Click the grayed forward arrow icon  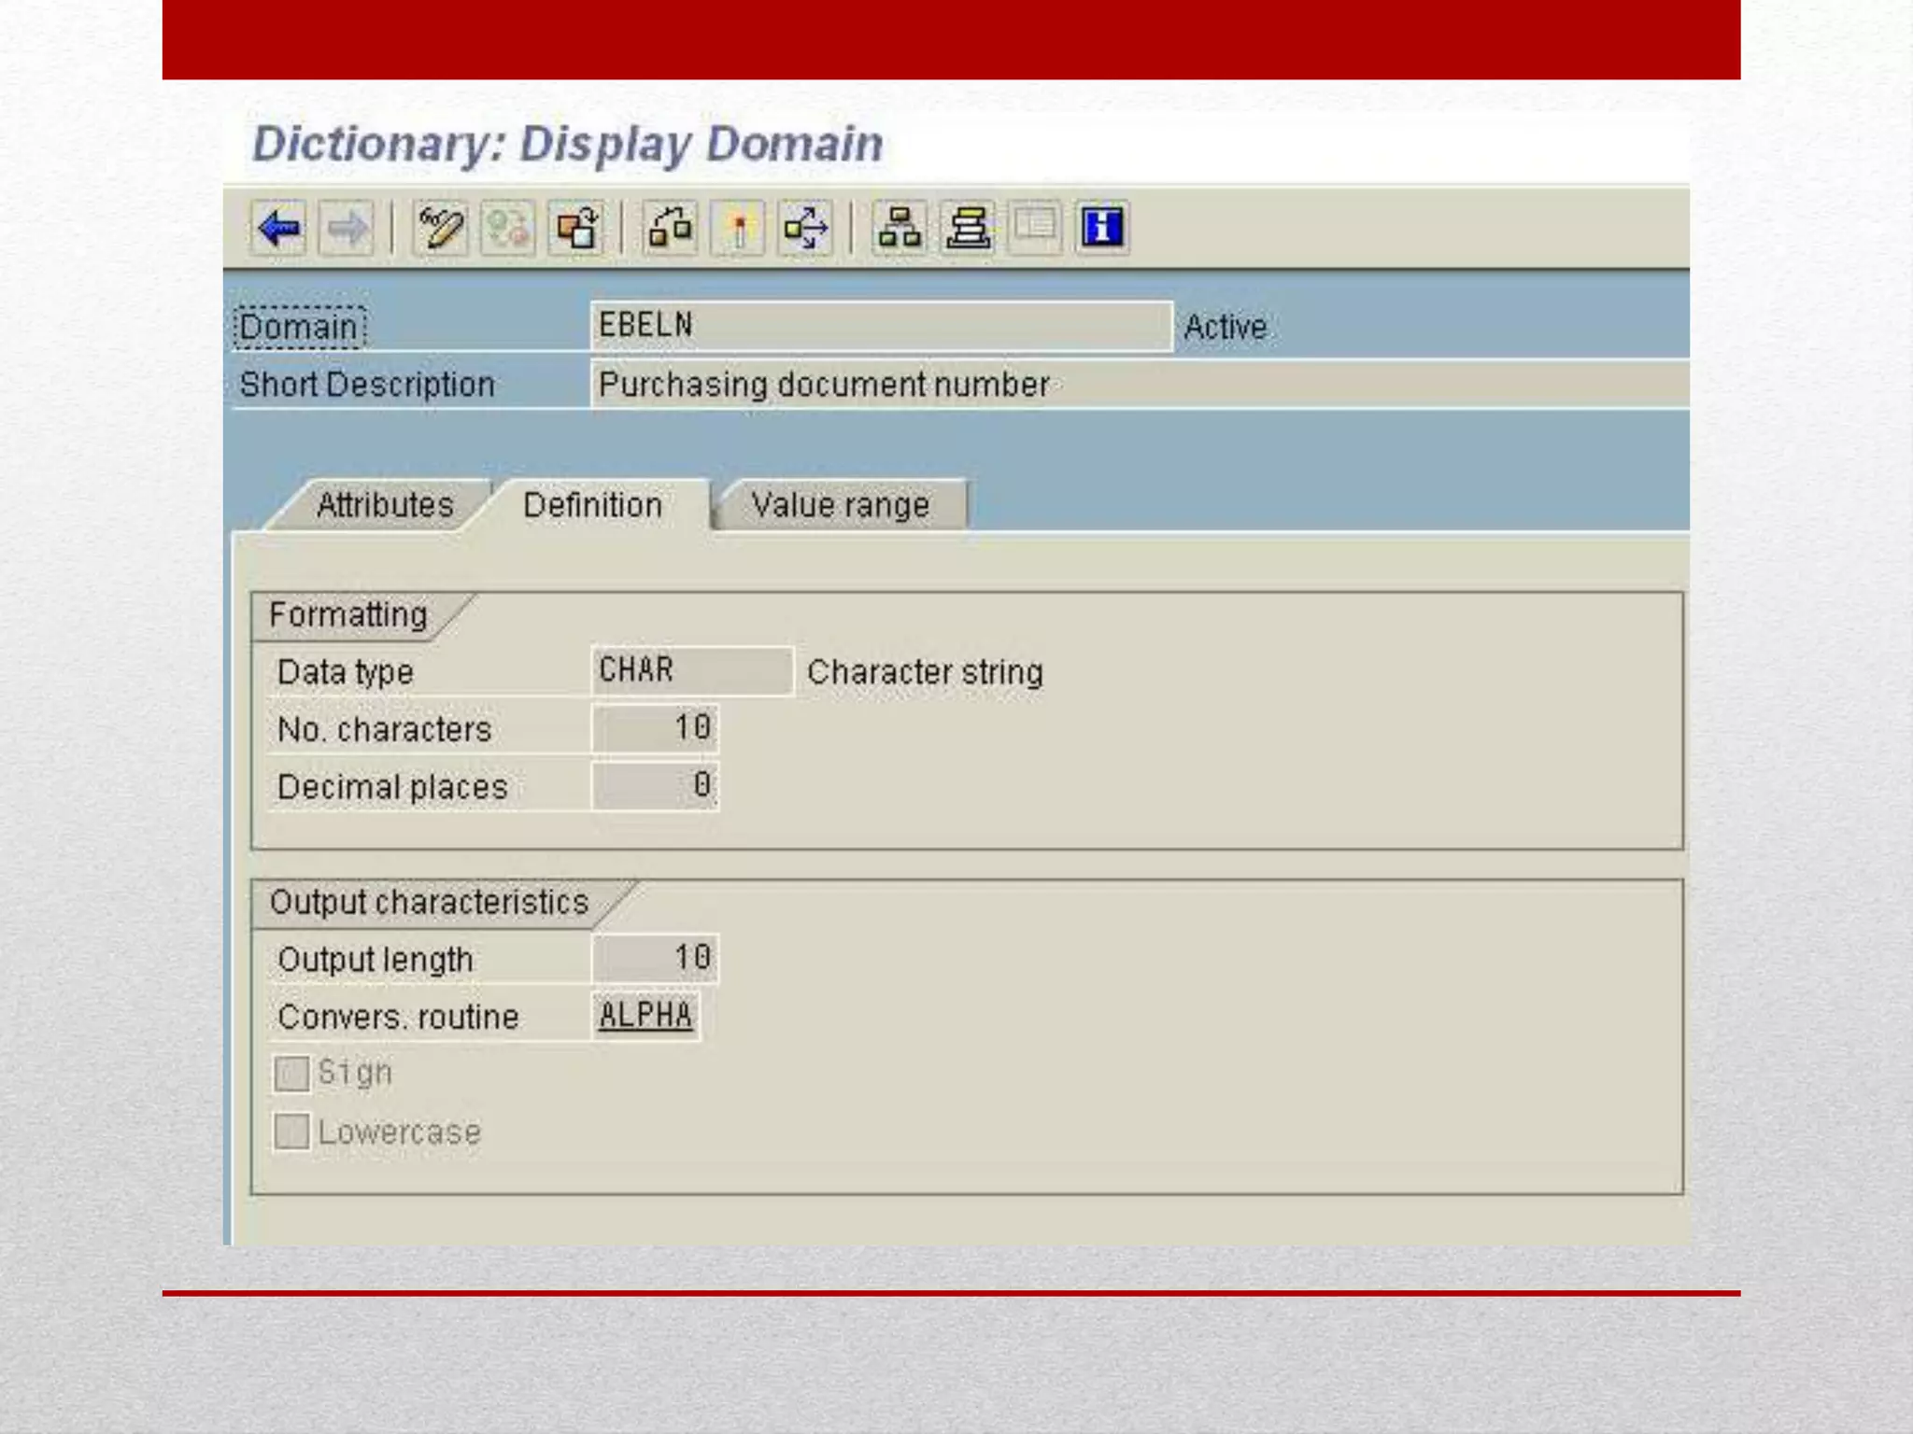tap(347, 228)
